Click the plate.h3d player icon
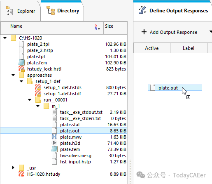 click(54, 143)
